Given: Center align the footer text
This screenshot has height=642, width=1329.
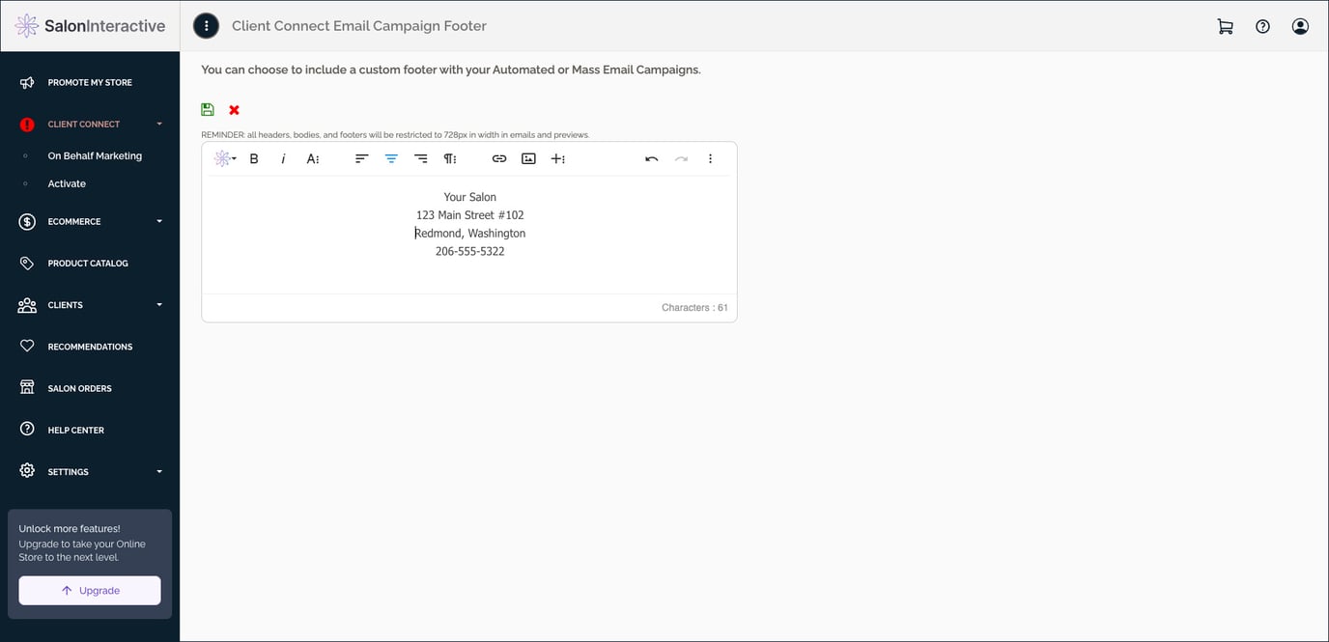Looking at the screenshot, I should (391, 157).
